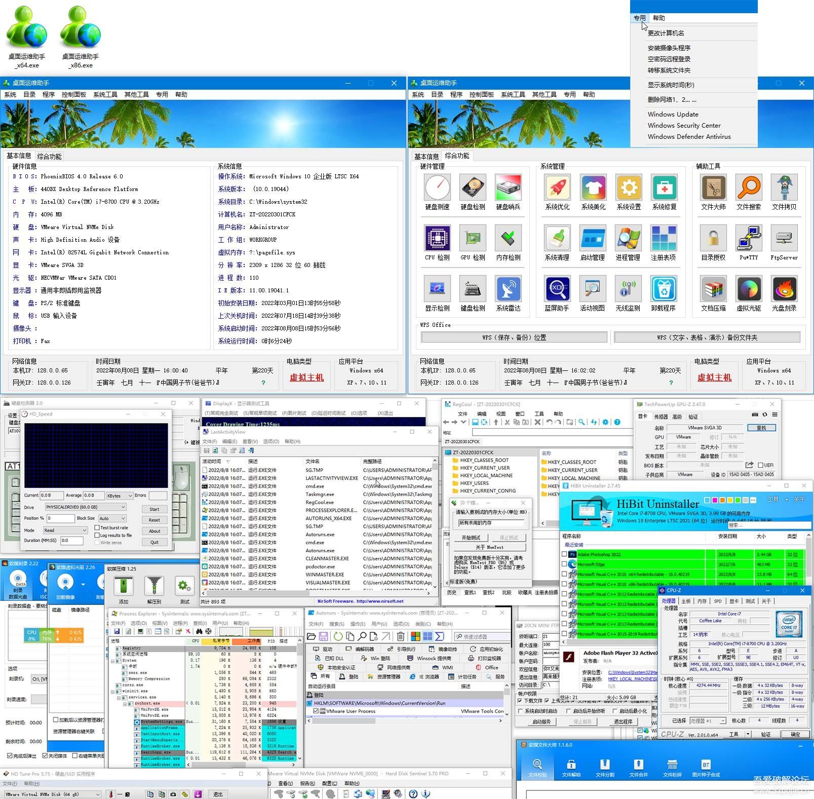The width and height of the screenshot is (814, 799).
Task: Open the 文件搜索 magnifier icon
Action: [749, 188]
